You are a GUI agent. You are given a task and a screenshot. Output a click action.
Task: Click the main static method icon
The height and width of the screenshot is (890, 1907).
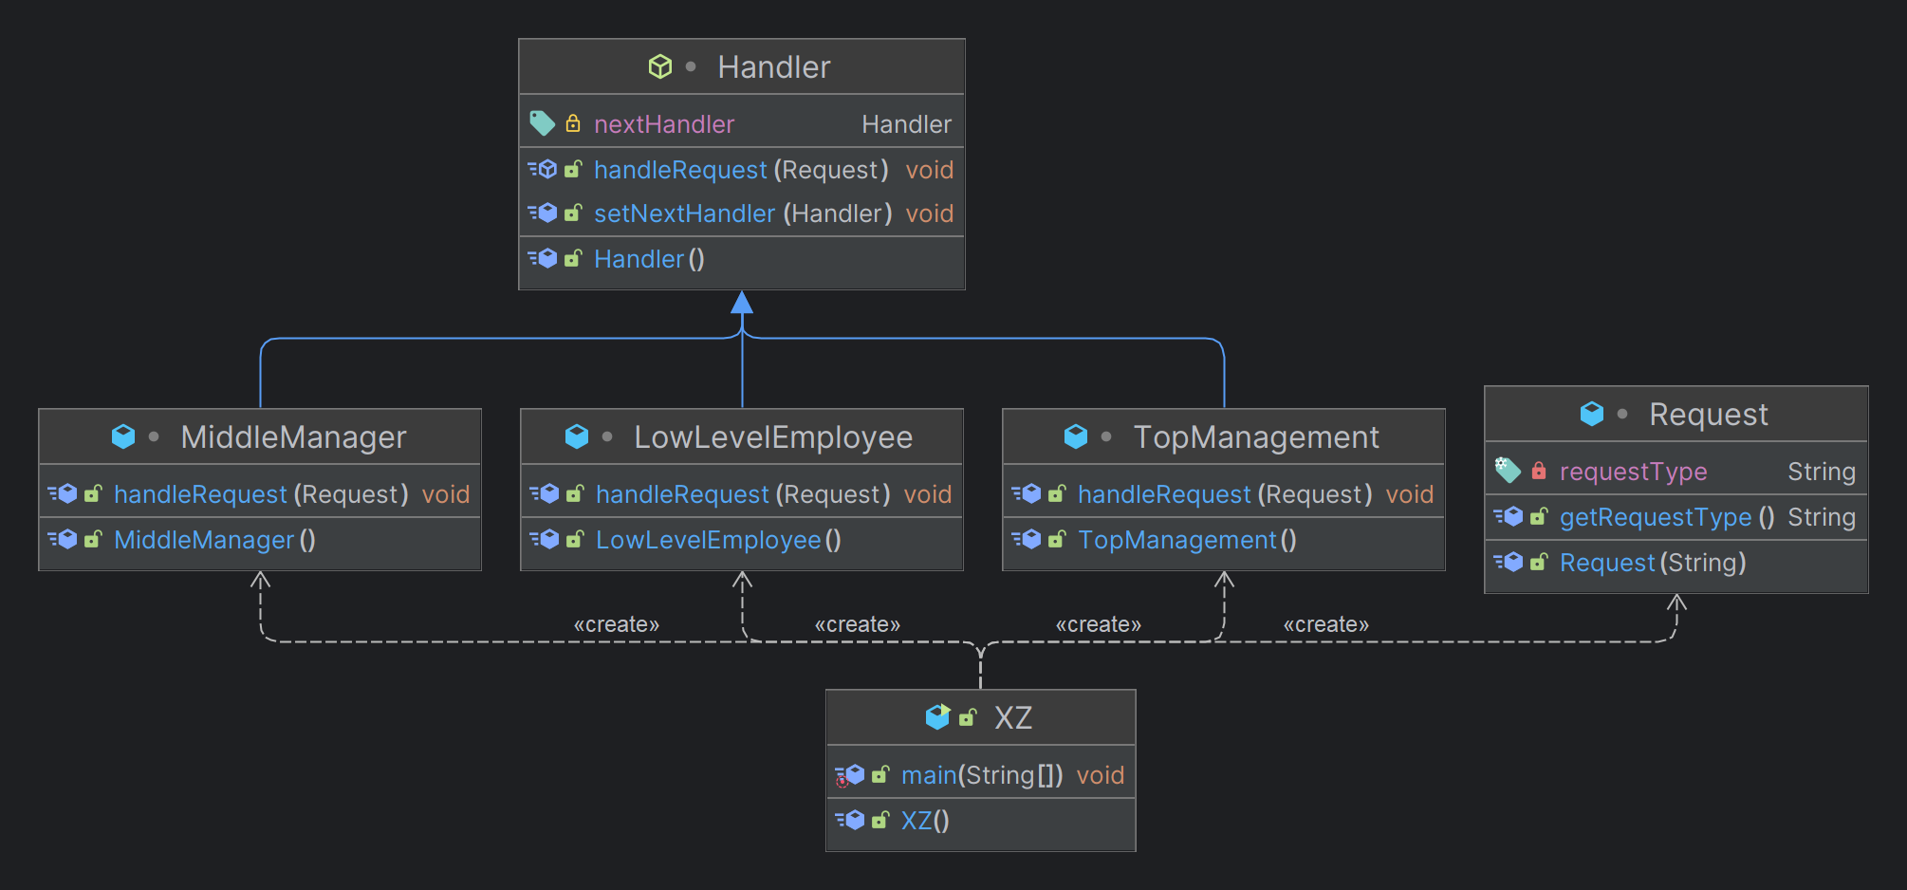pos(851,775)
